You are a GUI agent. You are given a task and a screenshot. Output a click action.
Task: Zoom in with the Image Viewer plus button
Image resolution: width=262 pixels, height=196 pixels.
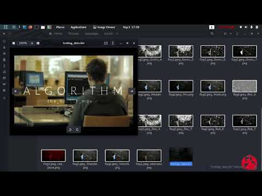38,43
